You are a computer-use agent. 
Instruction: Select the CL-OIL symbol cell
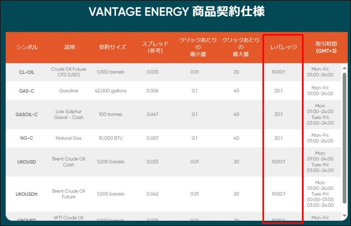point(27,72)
